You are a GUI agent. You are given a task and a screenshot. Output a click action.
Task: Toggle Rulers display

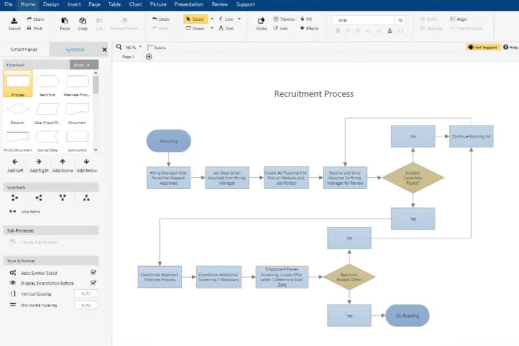156,47
